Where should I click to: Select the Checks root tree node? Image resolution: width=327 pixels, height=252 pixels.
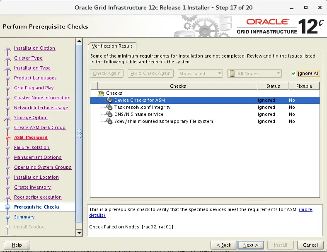[x=114, y=93]
